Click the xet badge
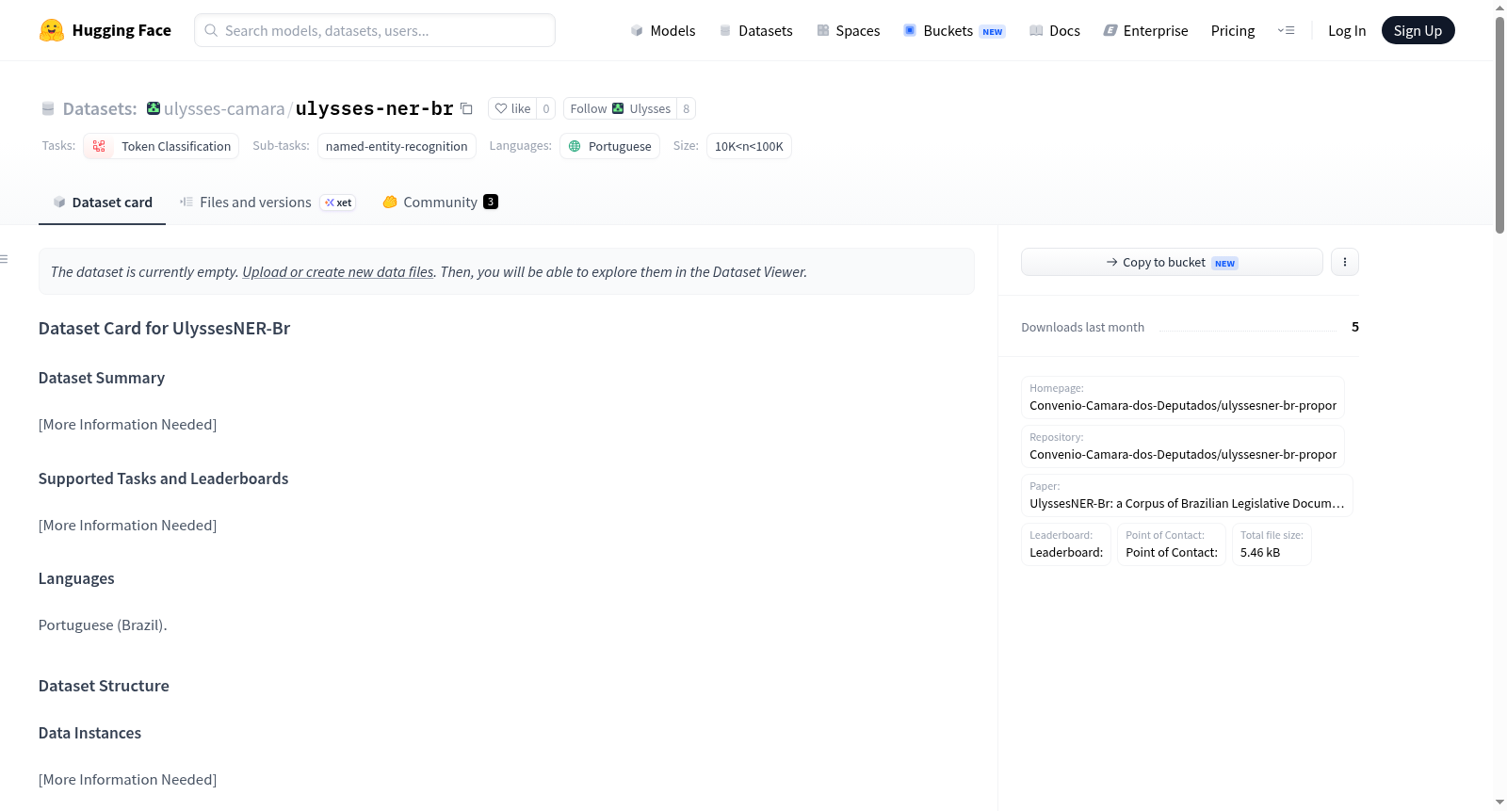 tap(338, 203)
